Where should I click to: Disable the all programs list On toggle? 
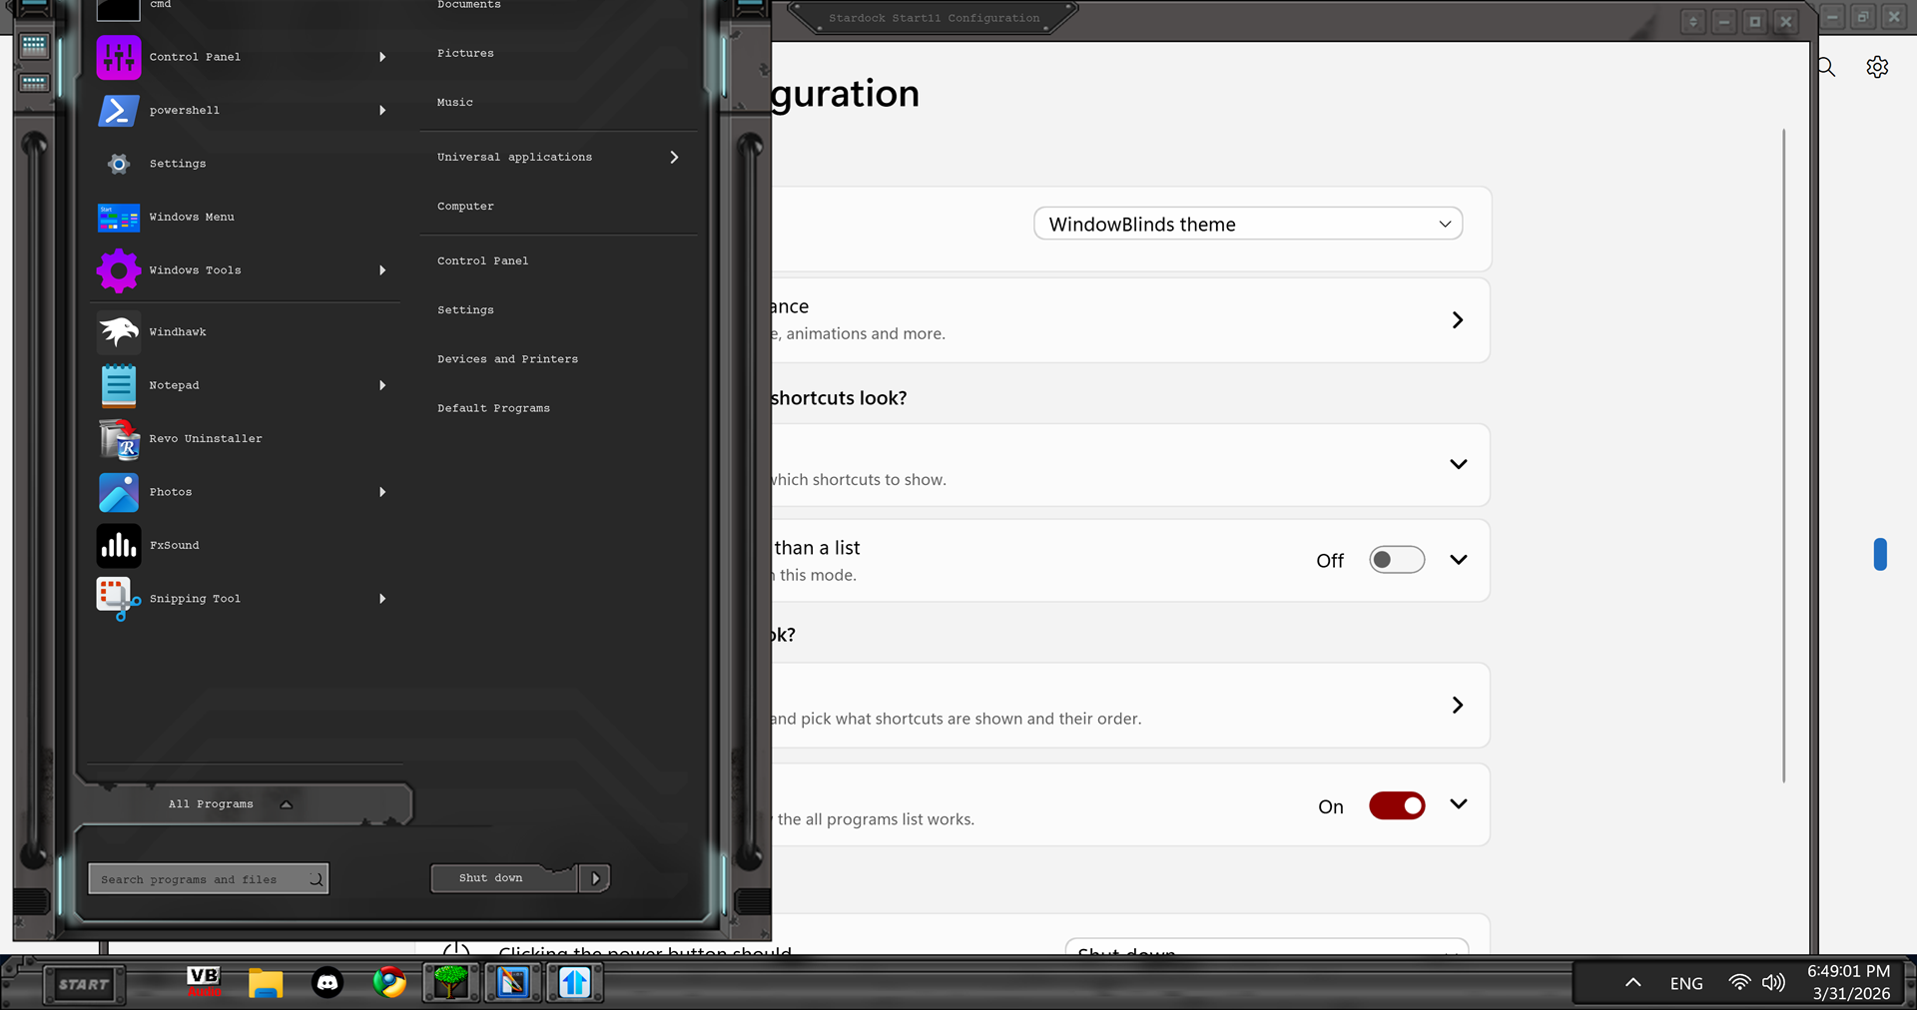tap(1396, 806)
